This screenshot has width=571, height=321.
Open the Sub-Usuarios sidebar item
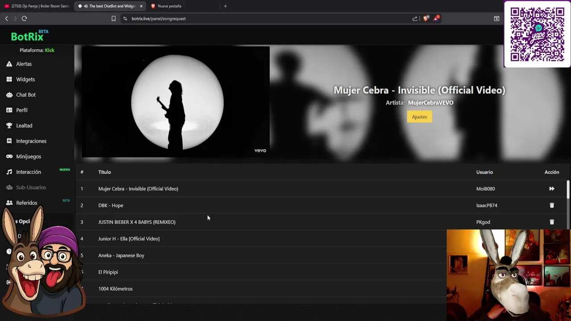click(31, 187)
